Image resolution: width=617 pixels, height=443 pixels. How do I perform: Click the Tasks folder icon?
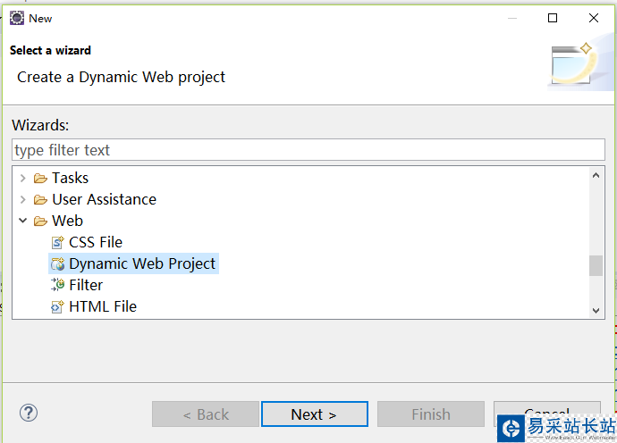point(40,178)
